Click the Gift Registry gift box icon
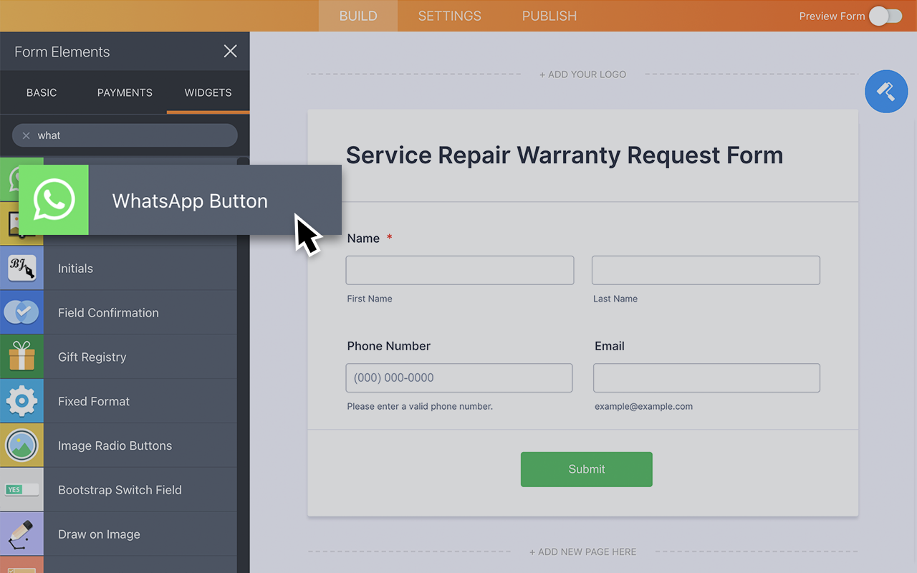 pos(21,357)
